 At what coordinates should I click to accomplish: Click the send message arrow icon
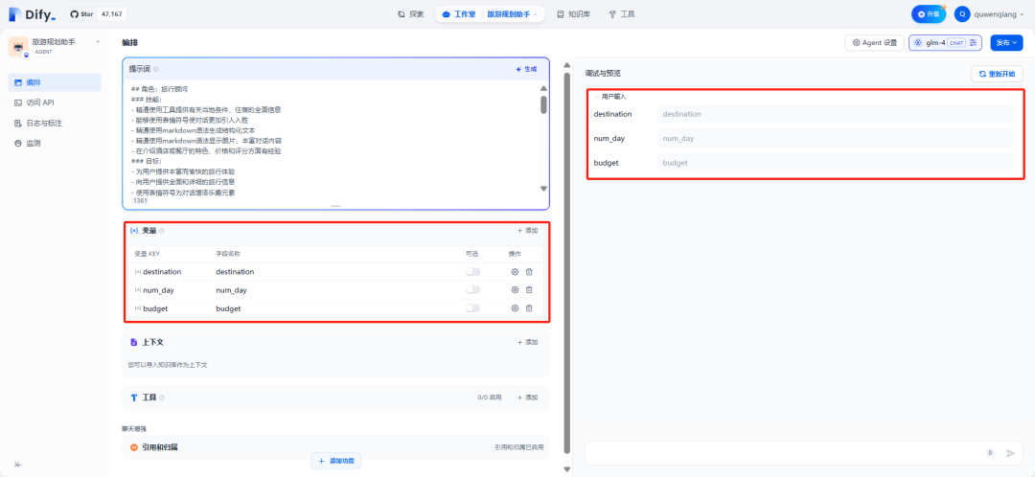(x=1010, y=453)
